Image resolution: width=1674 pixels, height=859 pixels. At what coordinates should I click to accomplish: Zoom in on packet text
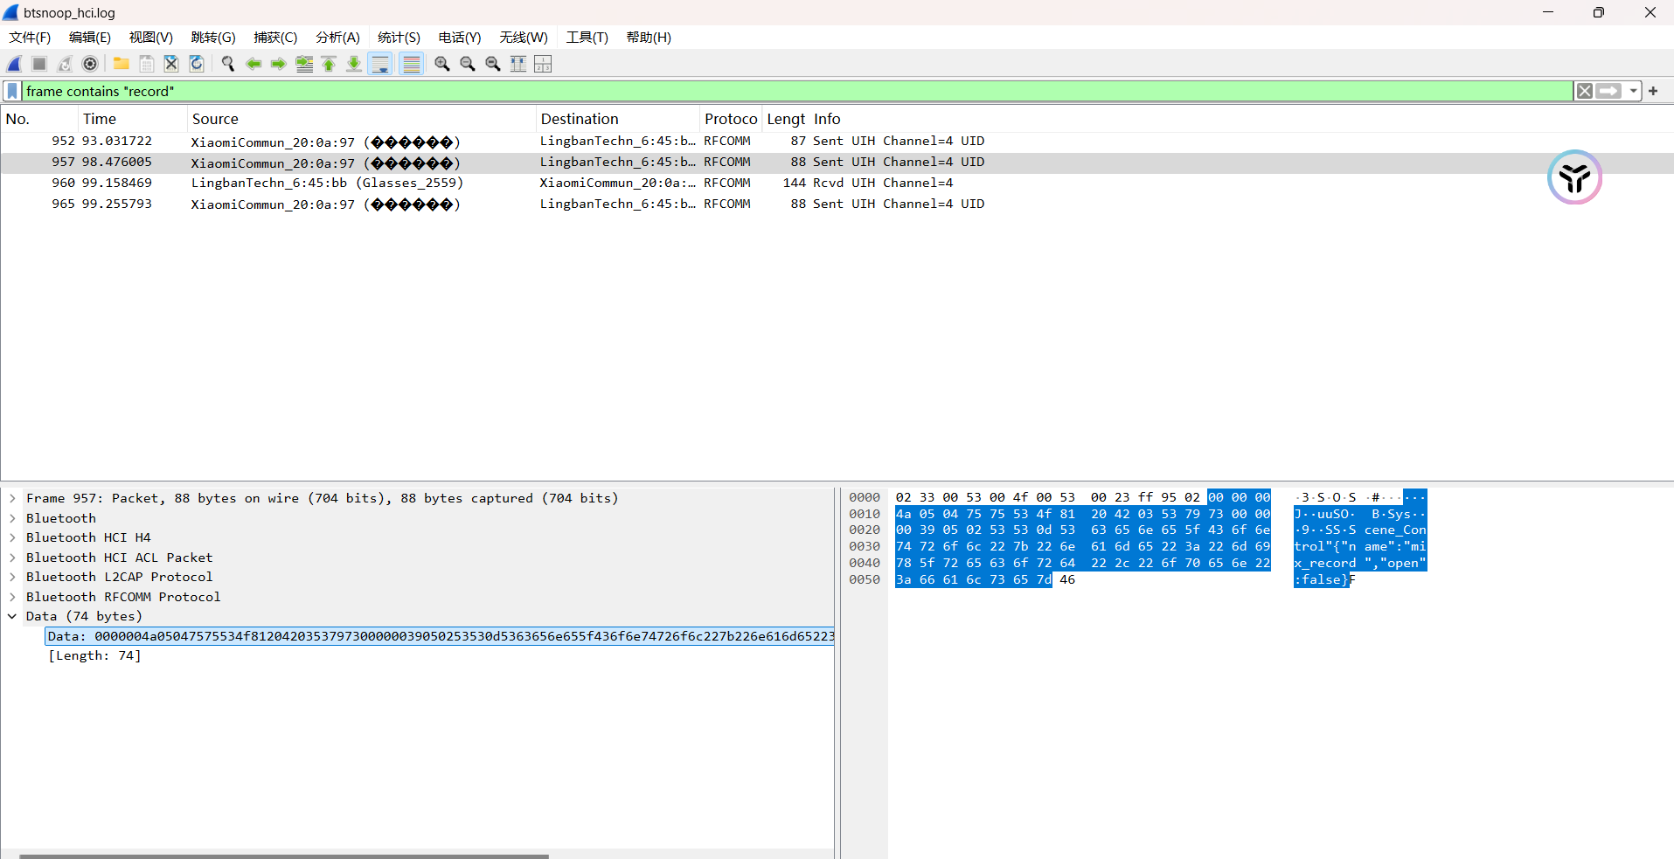[x=442, y=64]
